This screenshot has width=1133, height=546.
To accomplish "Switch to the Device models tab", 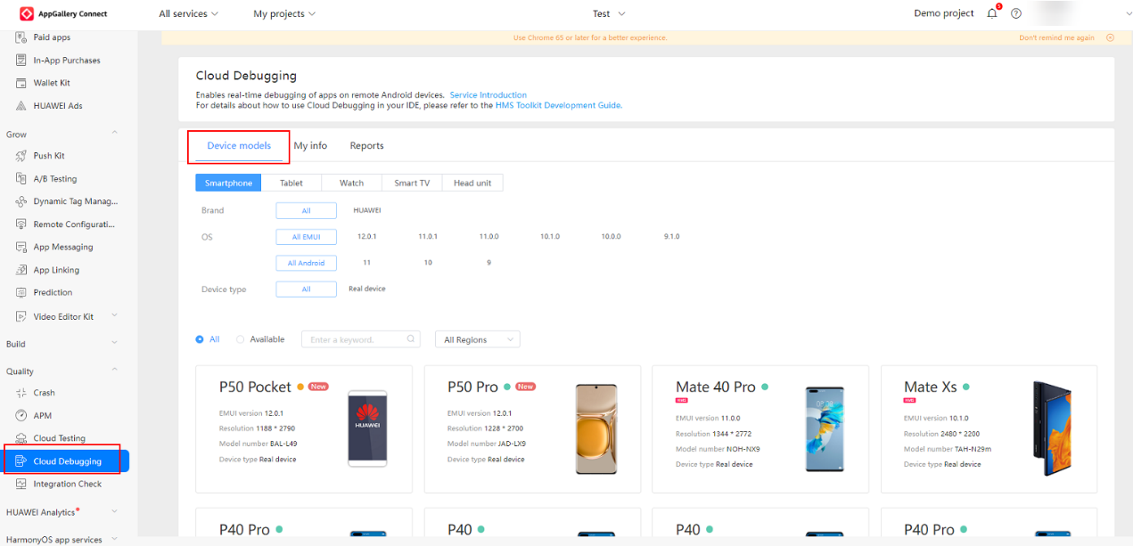I will (239, 146).
